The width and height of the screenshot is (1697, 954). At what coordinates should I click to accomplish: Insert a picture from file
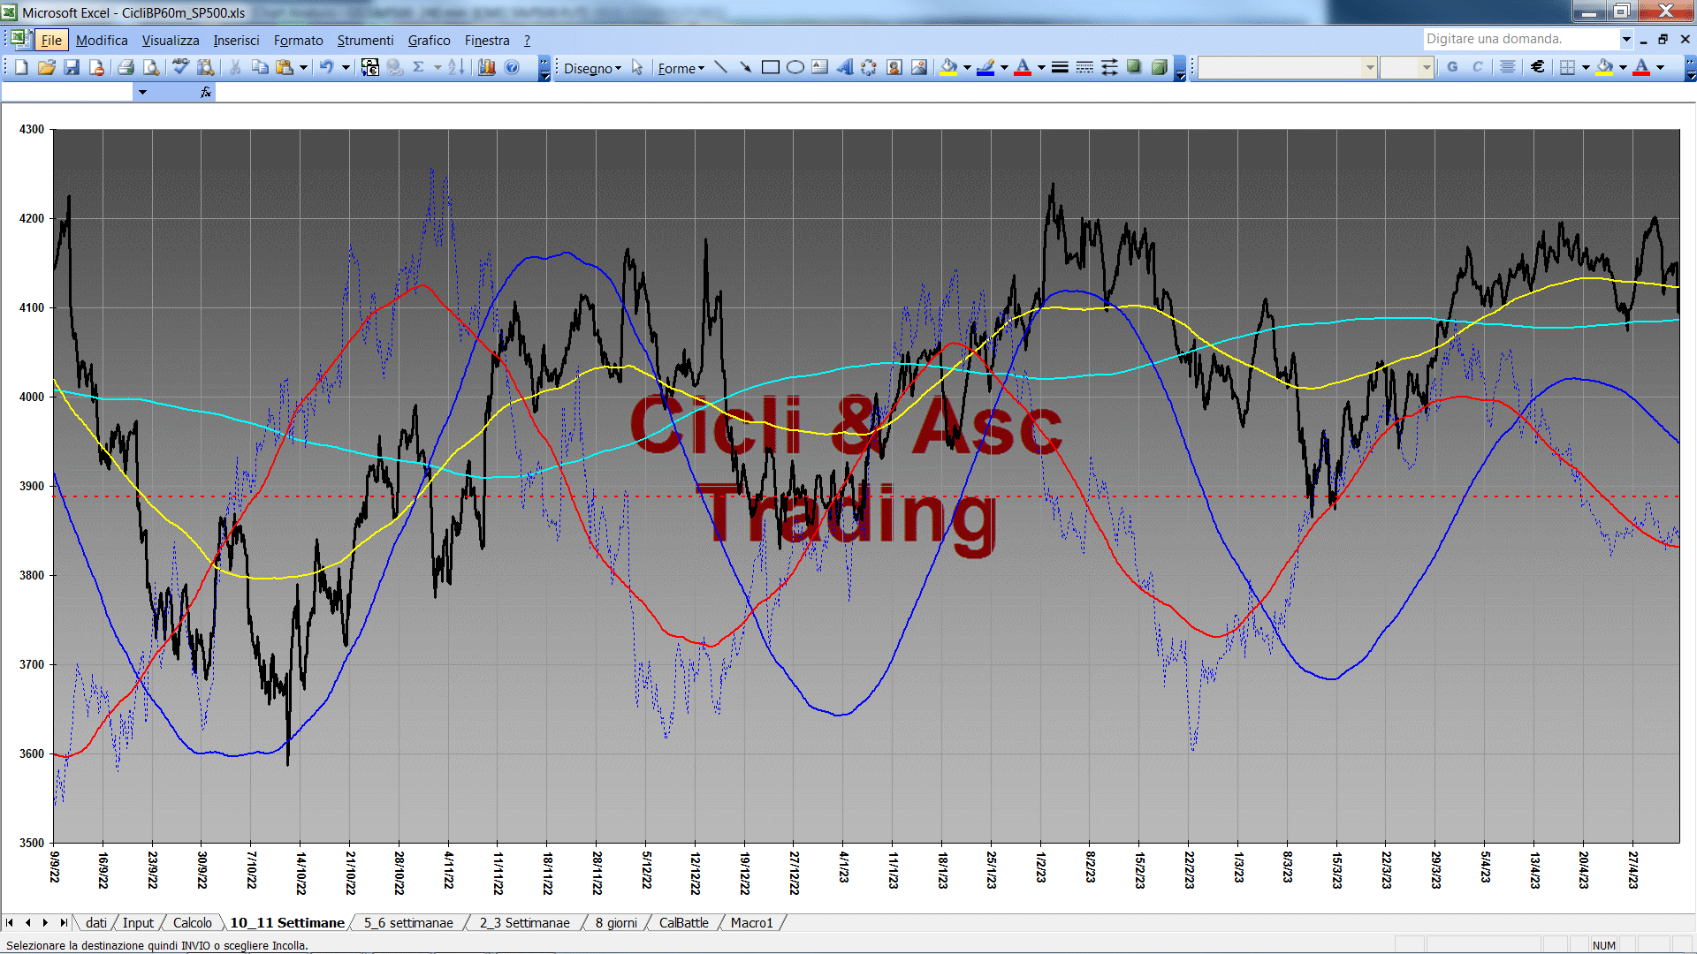click(919, 67)
